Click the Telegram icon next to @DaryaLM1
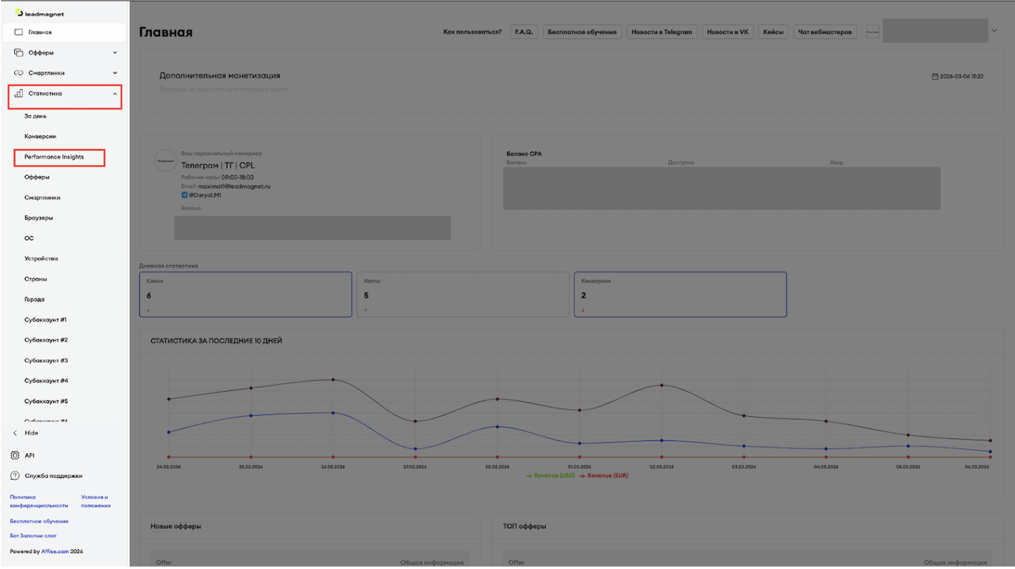The width and height of the screenshot is (1015, 569). (184, 195)
